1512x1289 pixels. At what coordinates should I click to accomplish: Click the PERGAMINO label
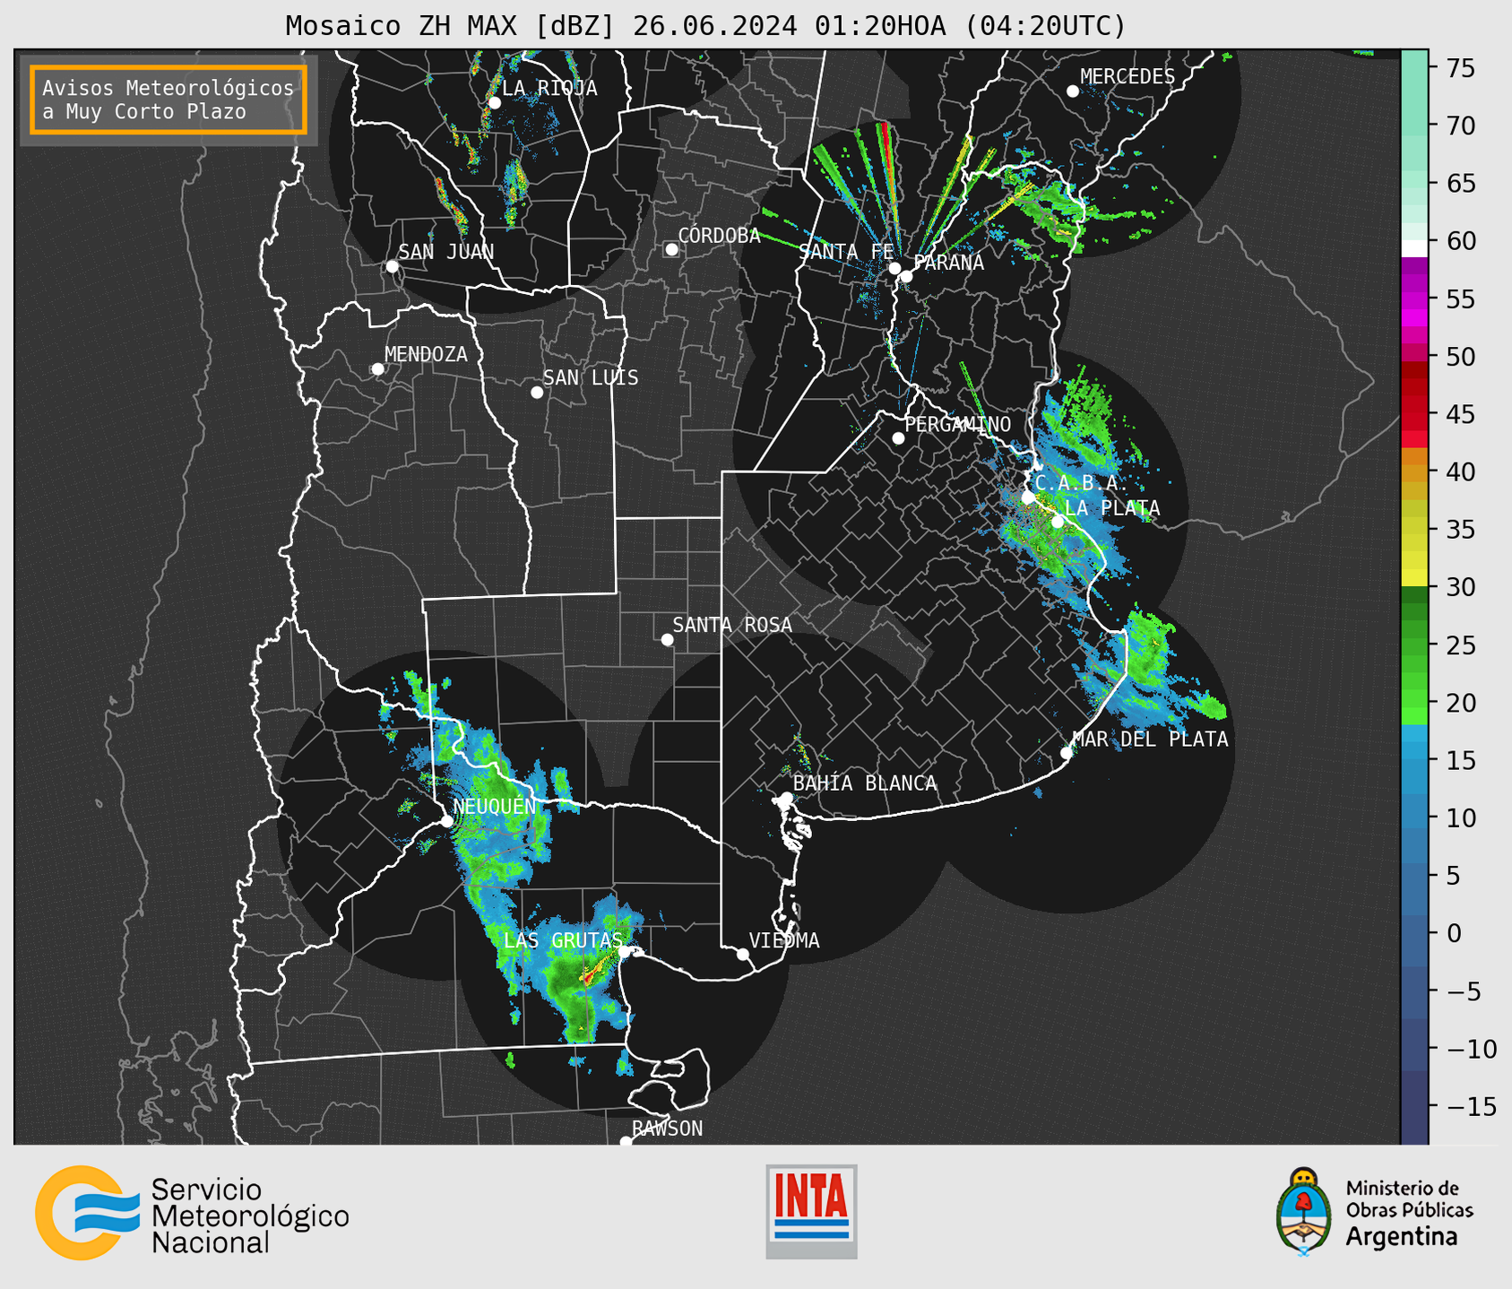pos(958,424)
